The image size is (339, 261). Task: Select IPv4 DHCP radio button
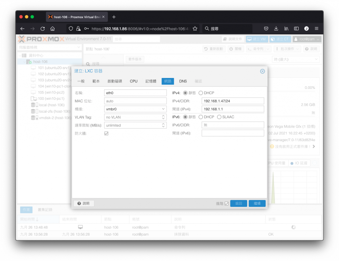201,93
